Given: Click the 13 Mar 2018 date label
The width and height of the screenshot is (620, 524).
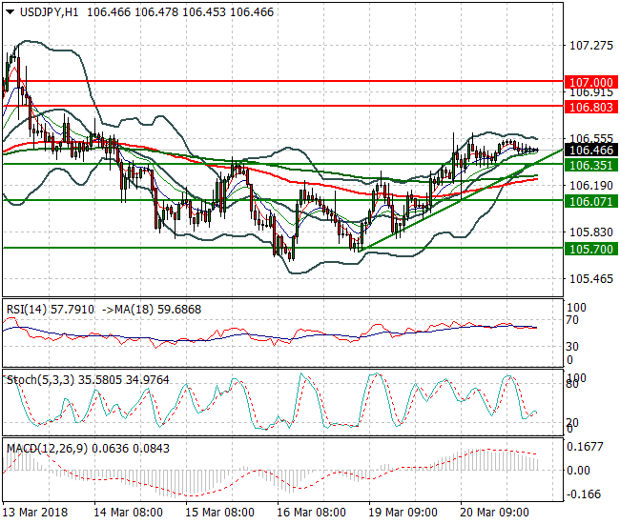Looking at the screenshot, I should click(x=35, y=513).
